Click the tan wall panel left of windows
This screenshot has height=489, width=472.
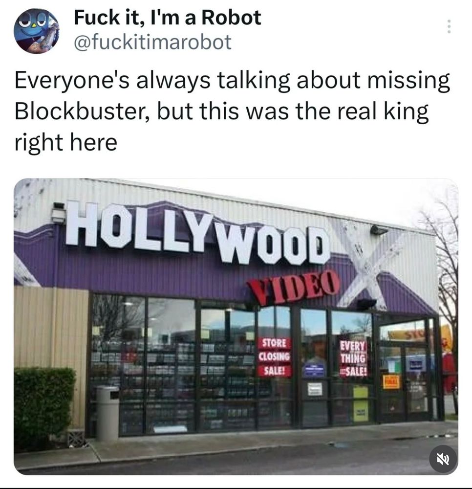click(51, 327)
